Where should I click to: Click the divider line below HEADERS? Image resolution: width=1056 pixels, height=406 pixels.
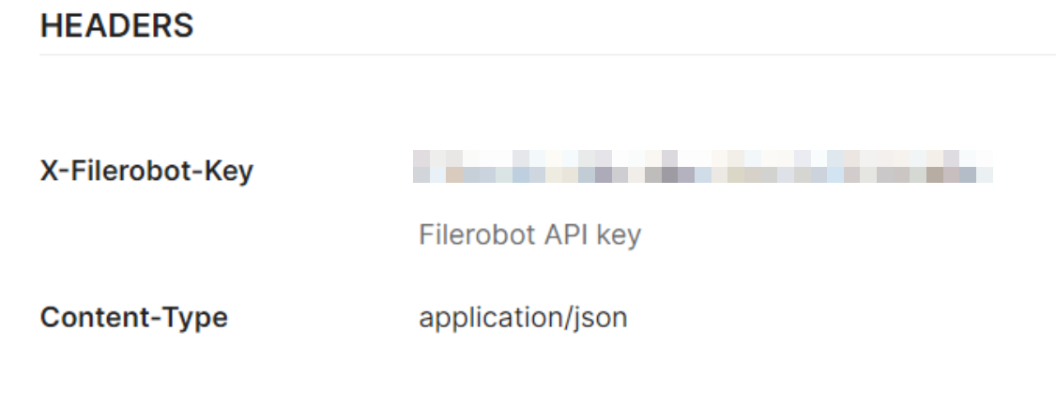(547, 54)
